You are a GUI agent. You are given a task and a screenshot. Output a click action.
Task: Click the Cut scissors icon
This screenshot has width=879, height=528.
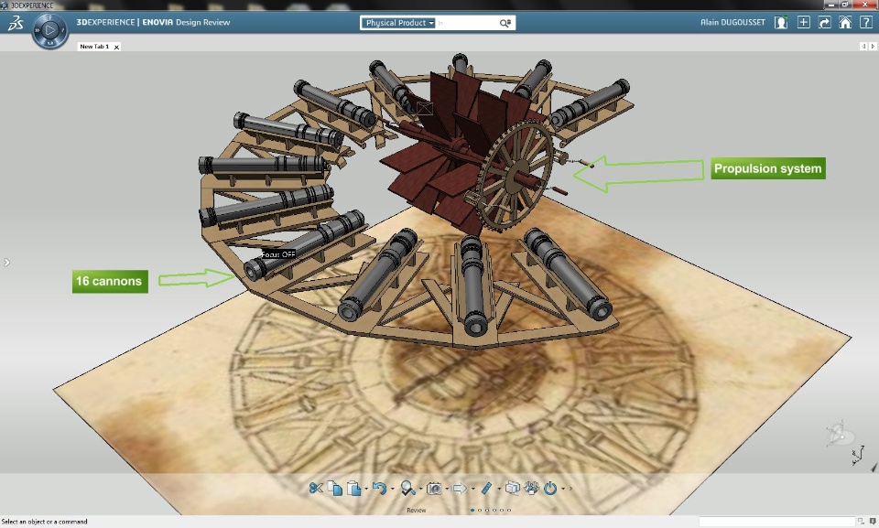coord(316,489)
